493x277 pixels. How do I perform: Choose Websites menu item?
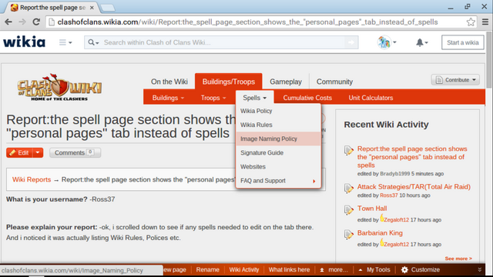278,166
